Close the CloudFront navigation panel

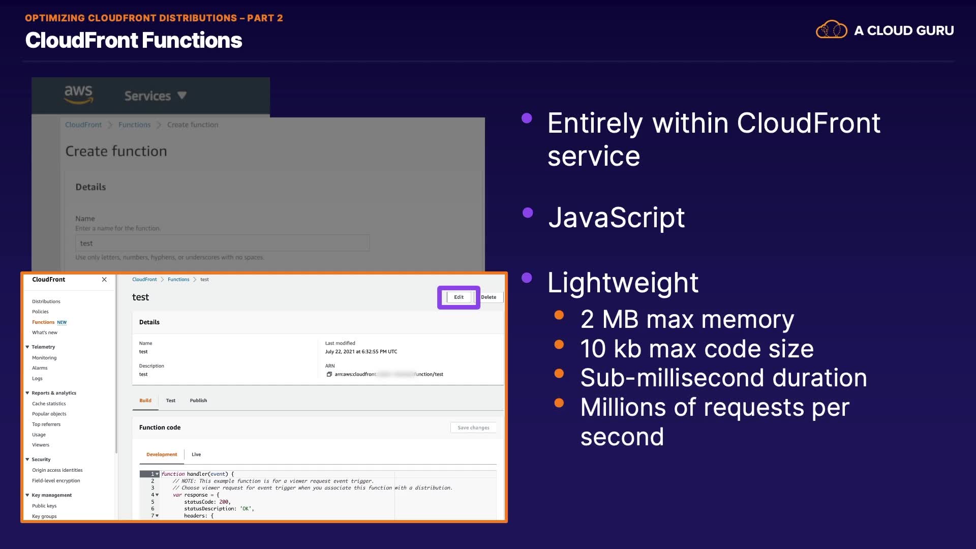point(104,280)
